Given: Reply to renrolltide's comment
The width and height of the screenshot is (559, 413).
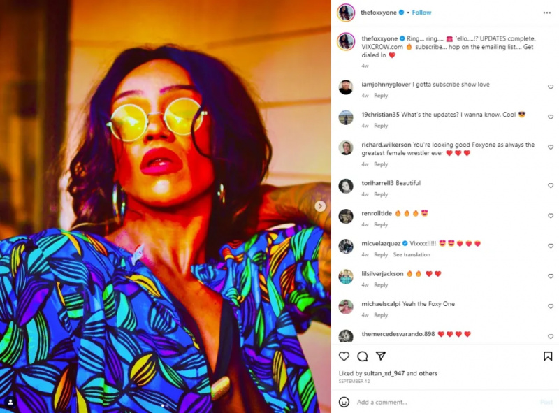Looking at the screenshot, I should pyautogui.click(x=381, y=224).
